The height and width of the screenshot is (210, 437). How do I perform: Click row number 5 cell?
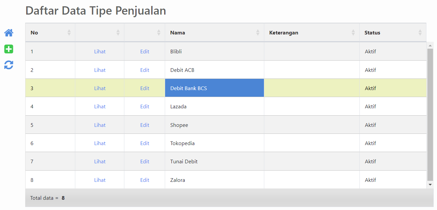coord(50,125)
